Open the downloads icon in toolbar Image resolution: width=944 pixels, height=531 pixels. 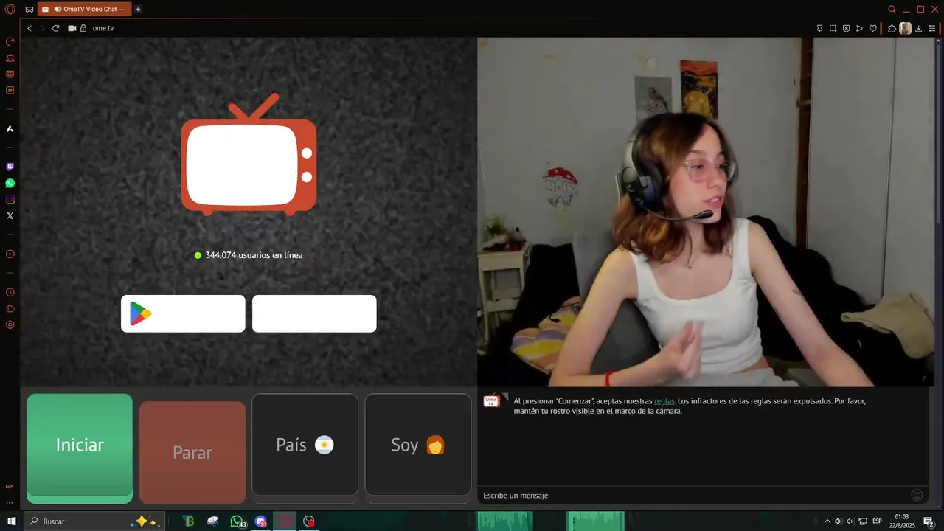click(x=919, y=28)
